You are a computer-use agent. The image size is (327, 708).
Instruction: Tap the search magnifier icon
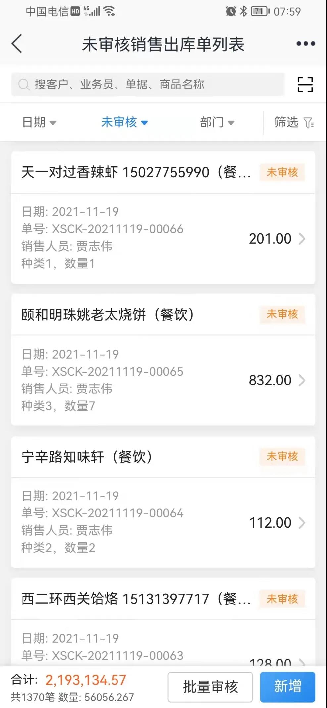(23, 85)
